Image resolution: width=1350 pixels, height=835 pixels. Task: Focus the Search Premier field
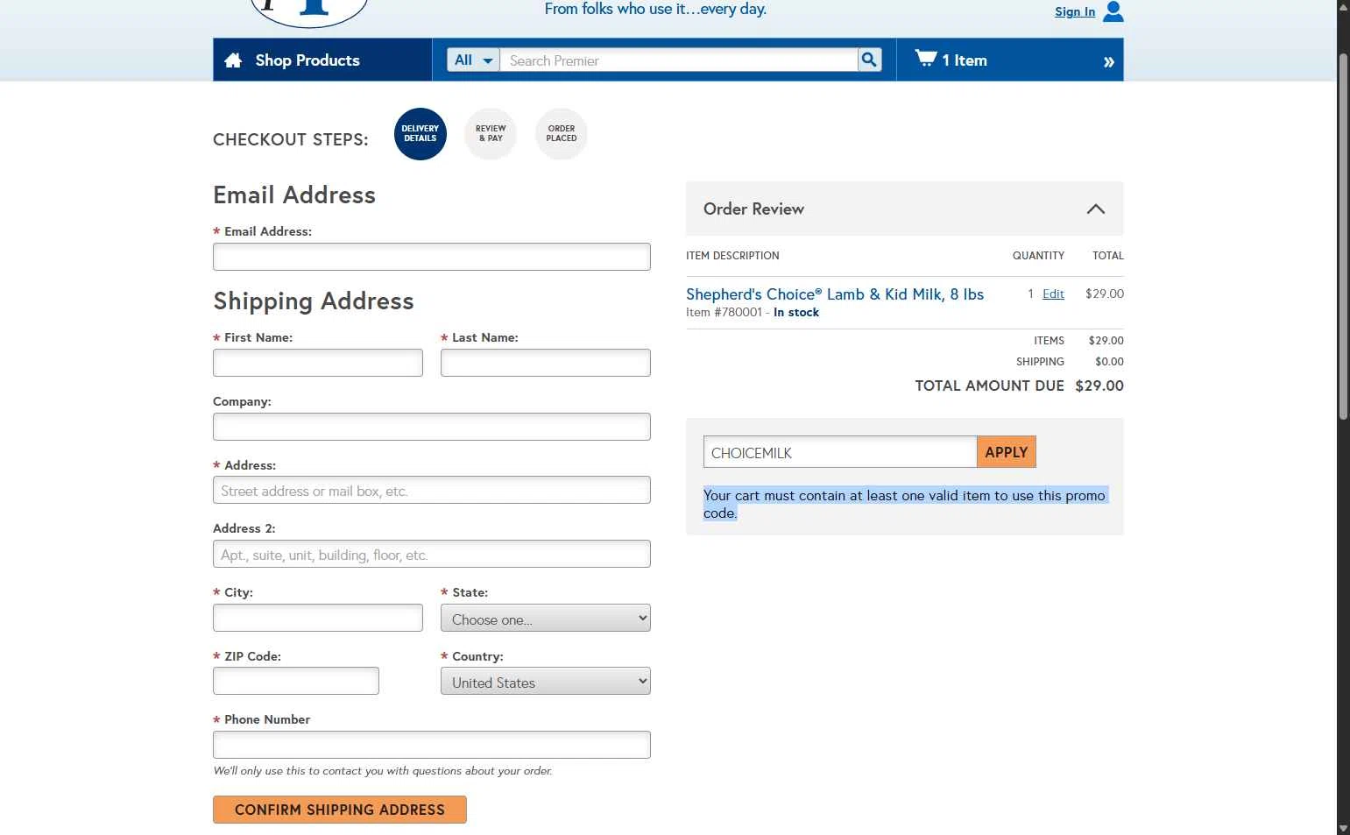click(x=678, y=60)
